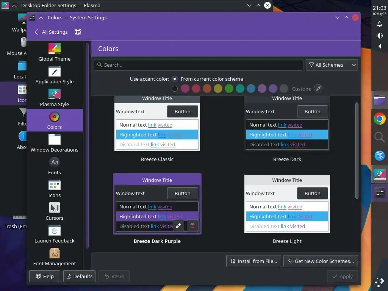The image size is (388, 291).
Task: Open Plasma Style settings
Action: point(55,98)
